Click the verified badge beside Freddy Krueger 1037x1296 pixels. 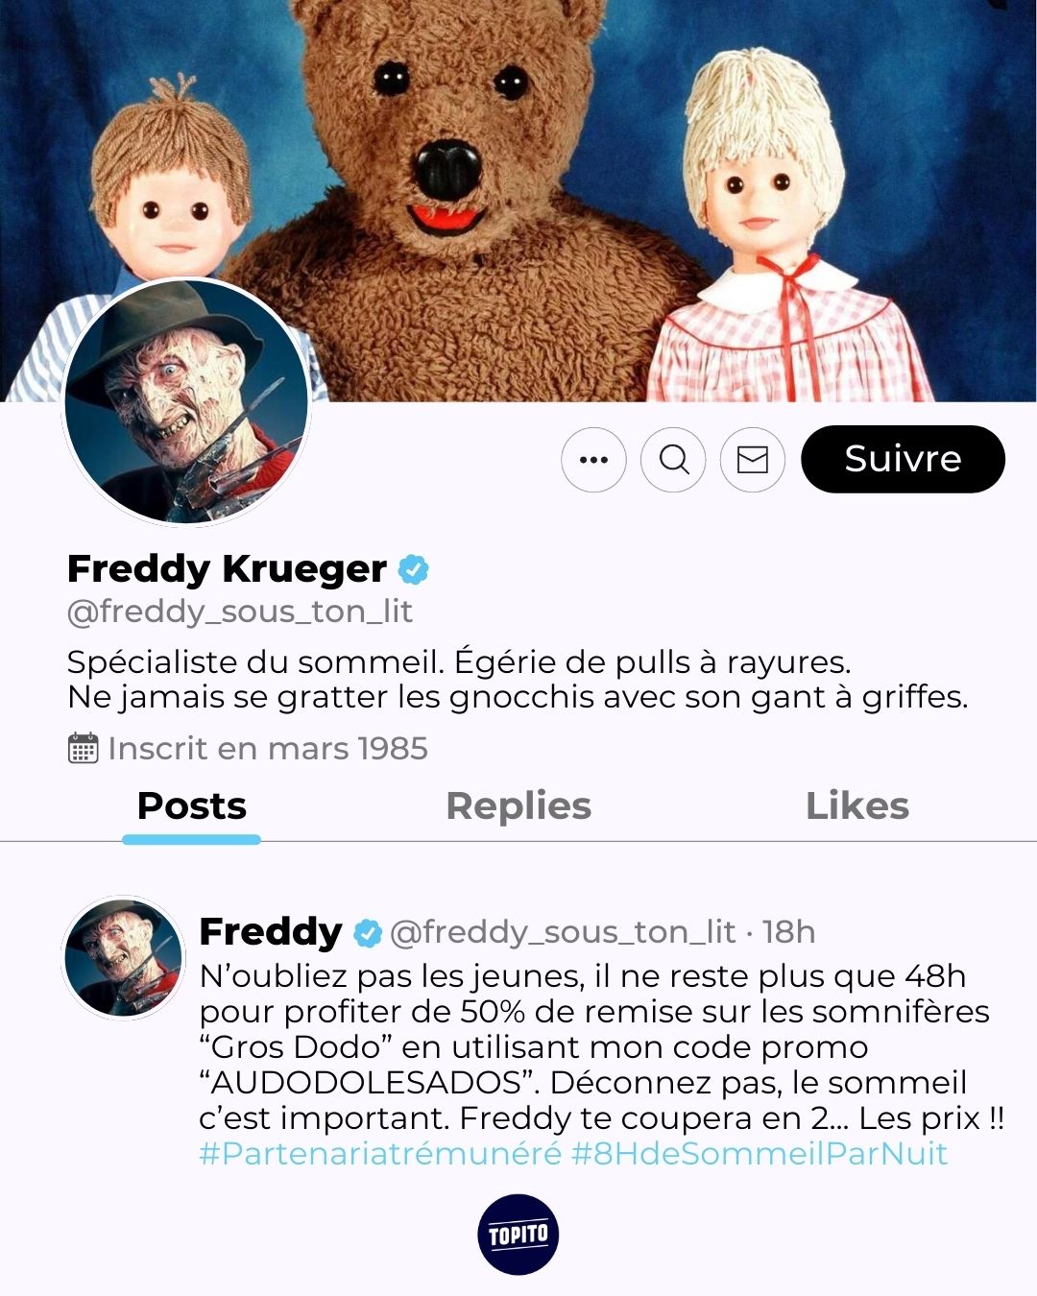pyautogui.click(x=413, y=569)
